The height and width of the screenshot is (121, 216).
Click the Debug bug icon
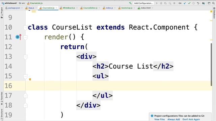pyautogui.click(x=161, y=3)
